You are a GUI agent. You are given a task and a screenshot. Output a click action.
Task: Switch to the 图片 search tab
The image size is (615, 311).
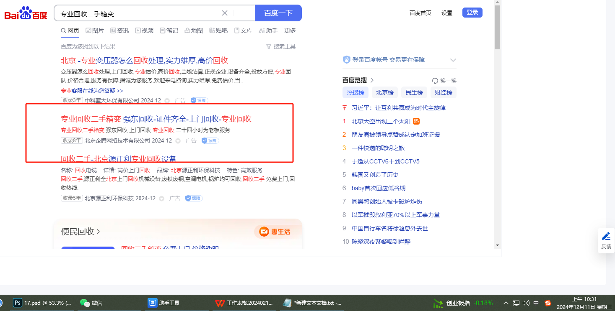point(95,31)
